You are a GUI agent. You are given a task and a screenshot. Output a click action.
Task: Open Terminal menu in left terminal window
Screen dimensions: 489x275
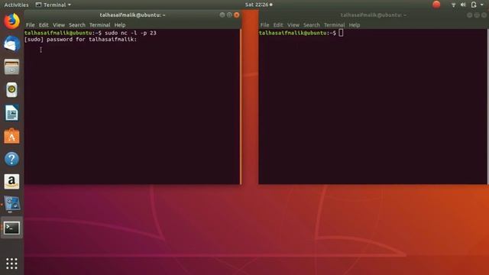click(x=100, y=25)
